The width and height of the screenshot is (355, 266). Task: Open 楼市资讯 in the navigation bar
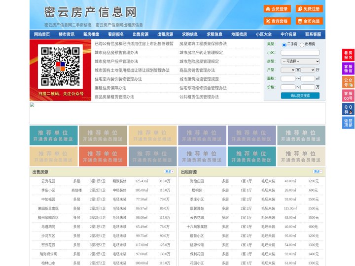point(67,34)
